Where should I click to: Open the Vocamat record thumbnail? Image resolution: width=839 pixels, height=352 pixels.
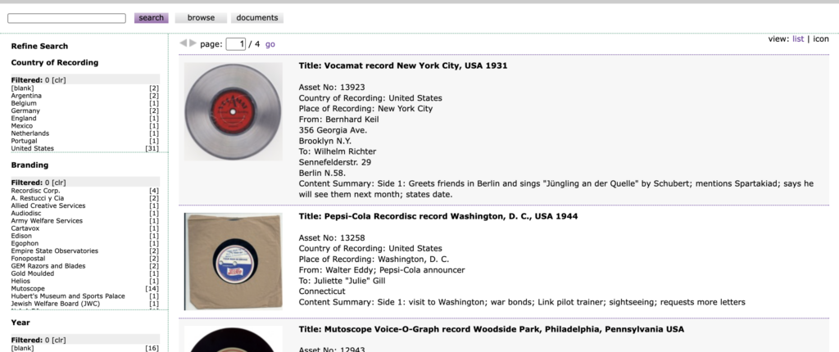click(x=234, y=111)
